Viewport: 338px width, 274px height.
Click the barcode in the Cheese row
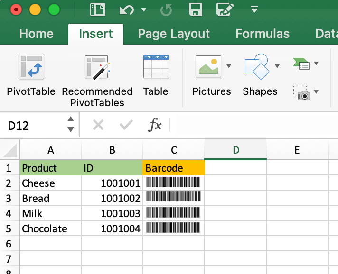point(173,182)
